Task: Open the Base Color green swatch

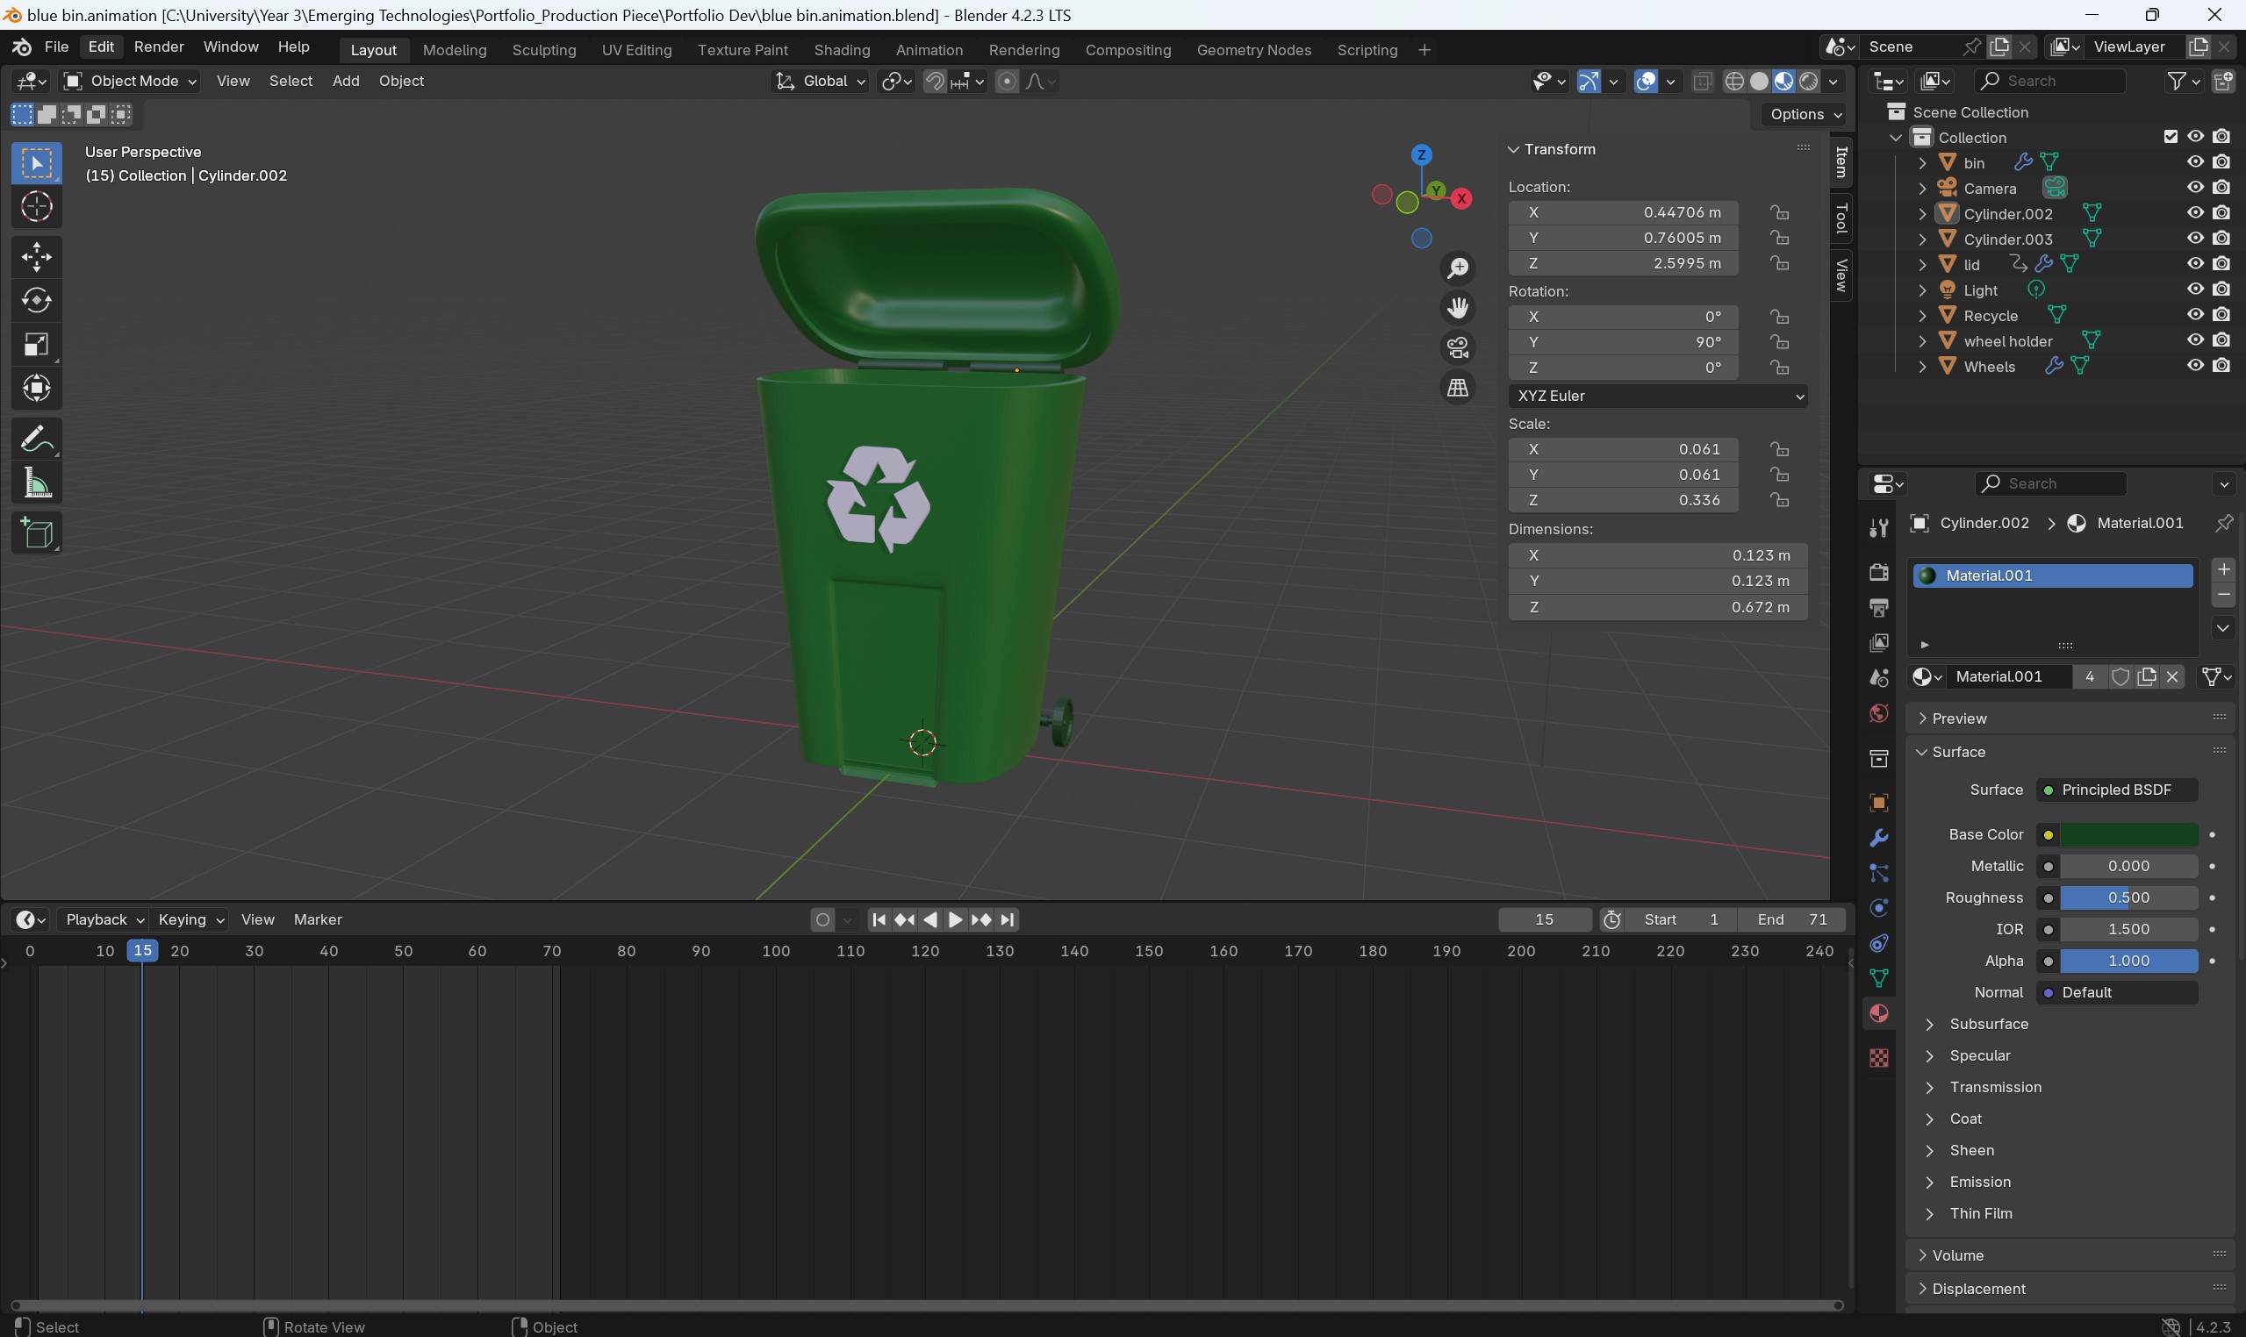Action: tap(2129, 835)
